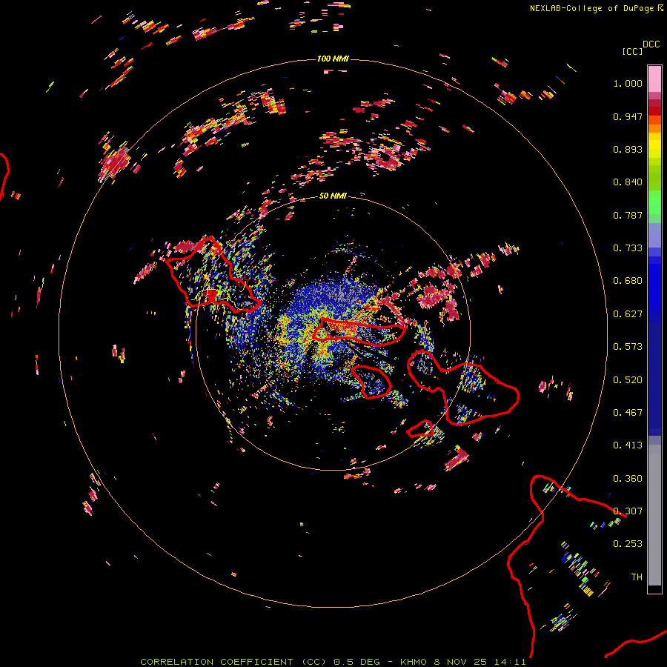Click the [CC] units label
This screenshot has height=667, width=667.
(632, 51)
